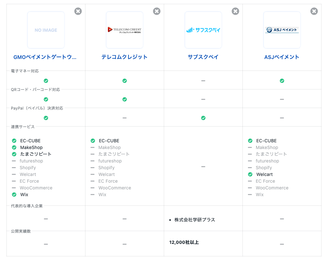Click the NO IMAGE placeholder thumbnail
326x258 pixels.
(x=46, y=30)
